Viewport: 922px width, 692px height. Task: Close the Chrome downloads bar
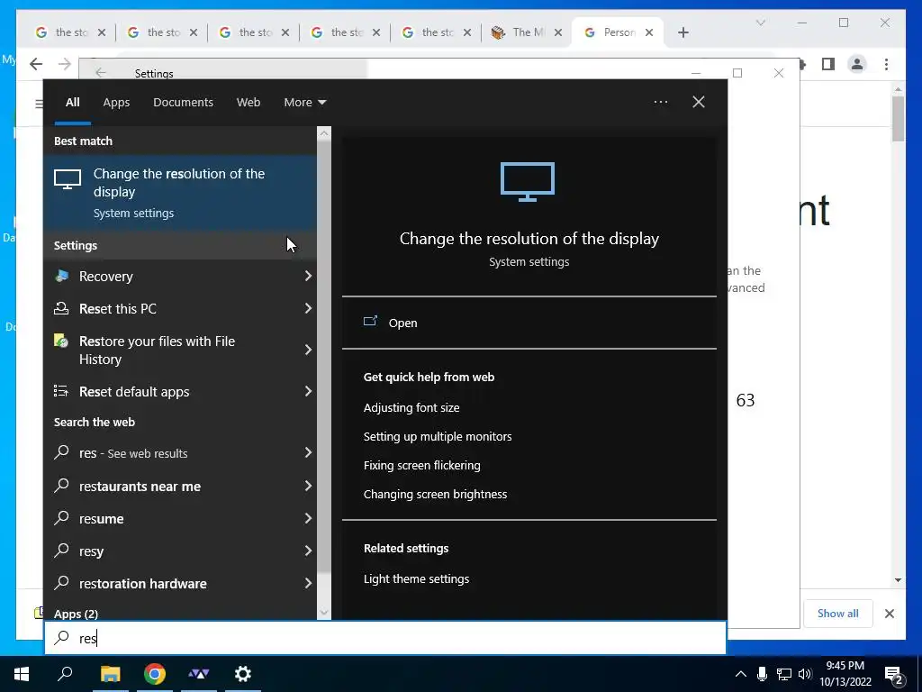[x=889, y=614]
